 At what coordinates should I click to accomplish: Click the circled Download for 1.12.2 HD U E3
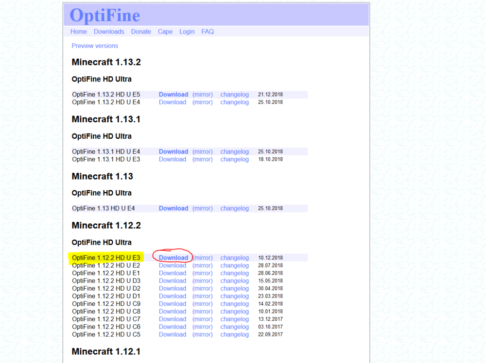(x=173, y=257)
